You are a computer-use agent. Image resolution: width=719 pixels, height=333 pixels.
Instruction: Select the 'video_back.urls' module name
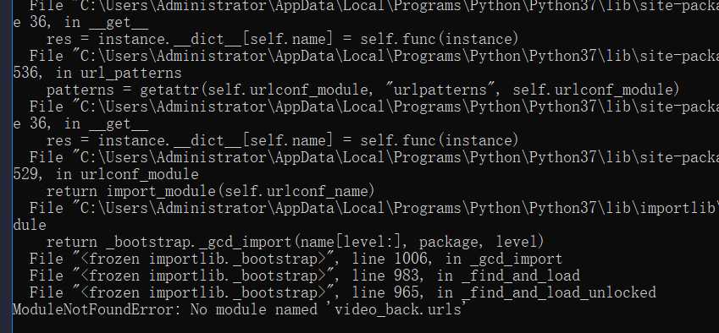pos(397,309)
